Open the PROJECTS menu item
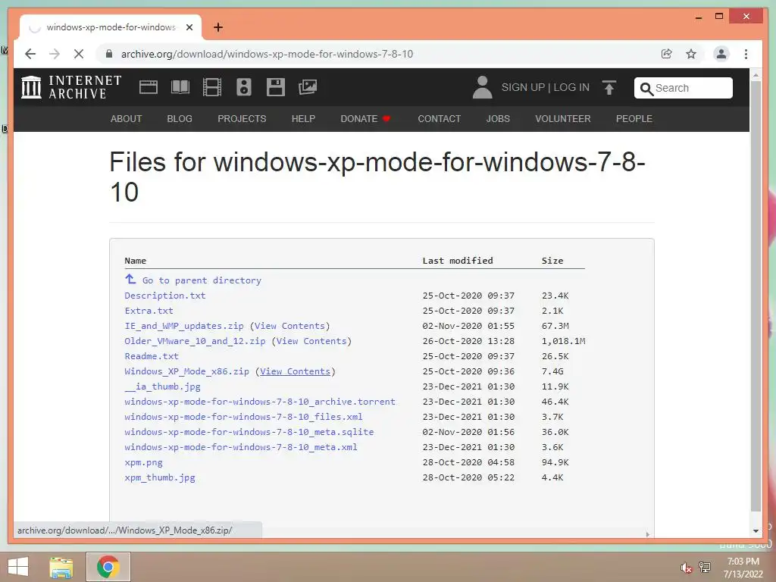This screenshot has width=776, height=582. click(242, 119)
